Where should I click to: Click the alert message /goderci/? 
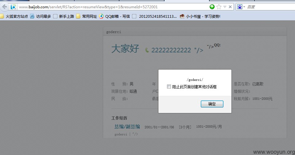(195, 80)
